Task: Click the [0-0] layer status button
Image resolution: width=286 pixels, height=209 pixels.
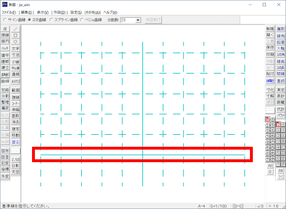Action: click(x=238, y=206)
